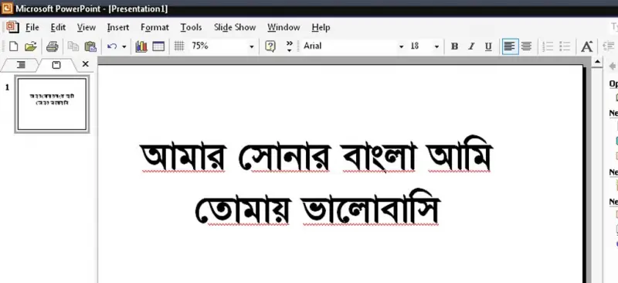Create a new blank presentation
Viewport: 618px width, 283px height.
(13, 46)
